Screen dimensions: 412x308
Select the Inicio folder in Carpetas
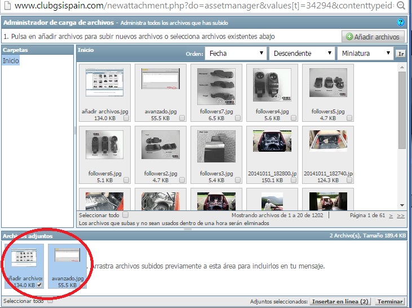(11, 61)
